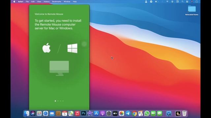211x118 pixels.
Task: Click 'Welcome to Remote Mouse' heading
Action: coord(49,14)
